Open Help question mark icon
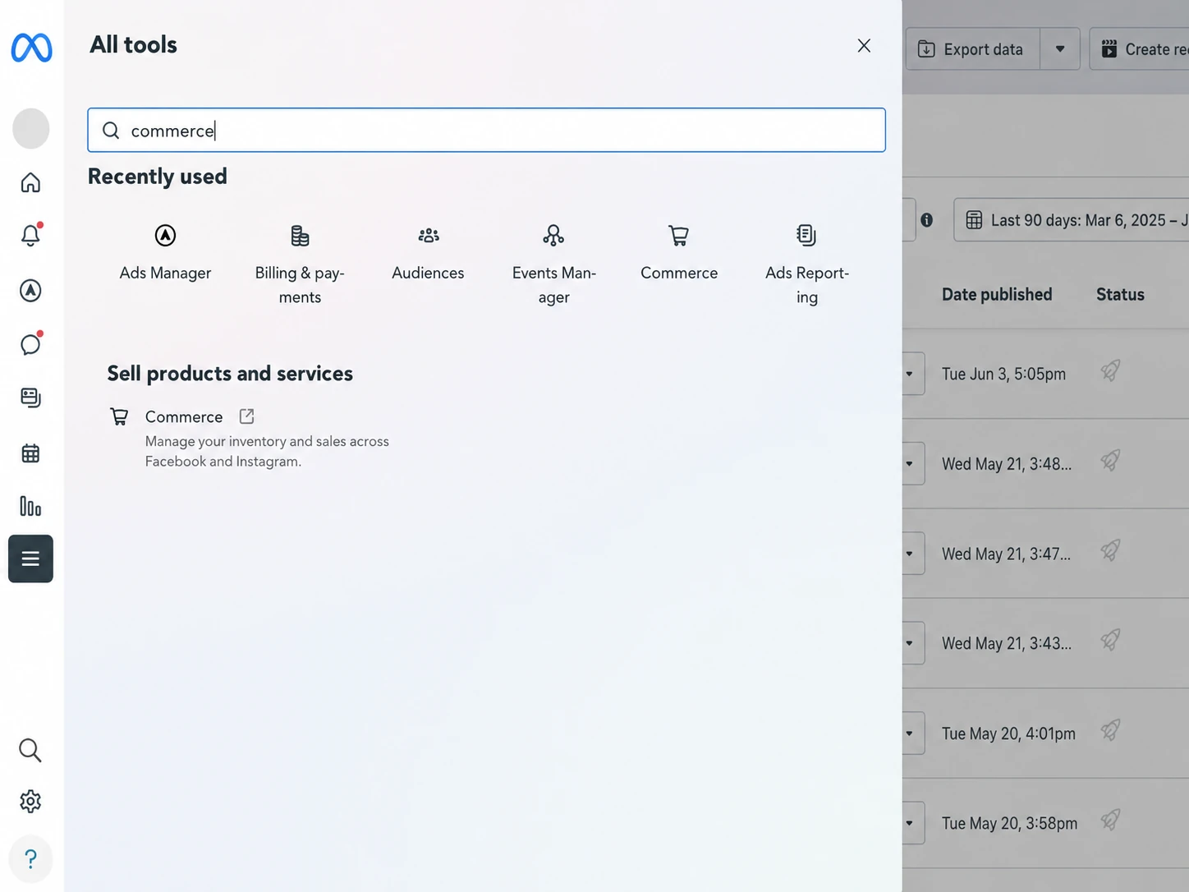 point(30,859)
